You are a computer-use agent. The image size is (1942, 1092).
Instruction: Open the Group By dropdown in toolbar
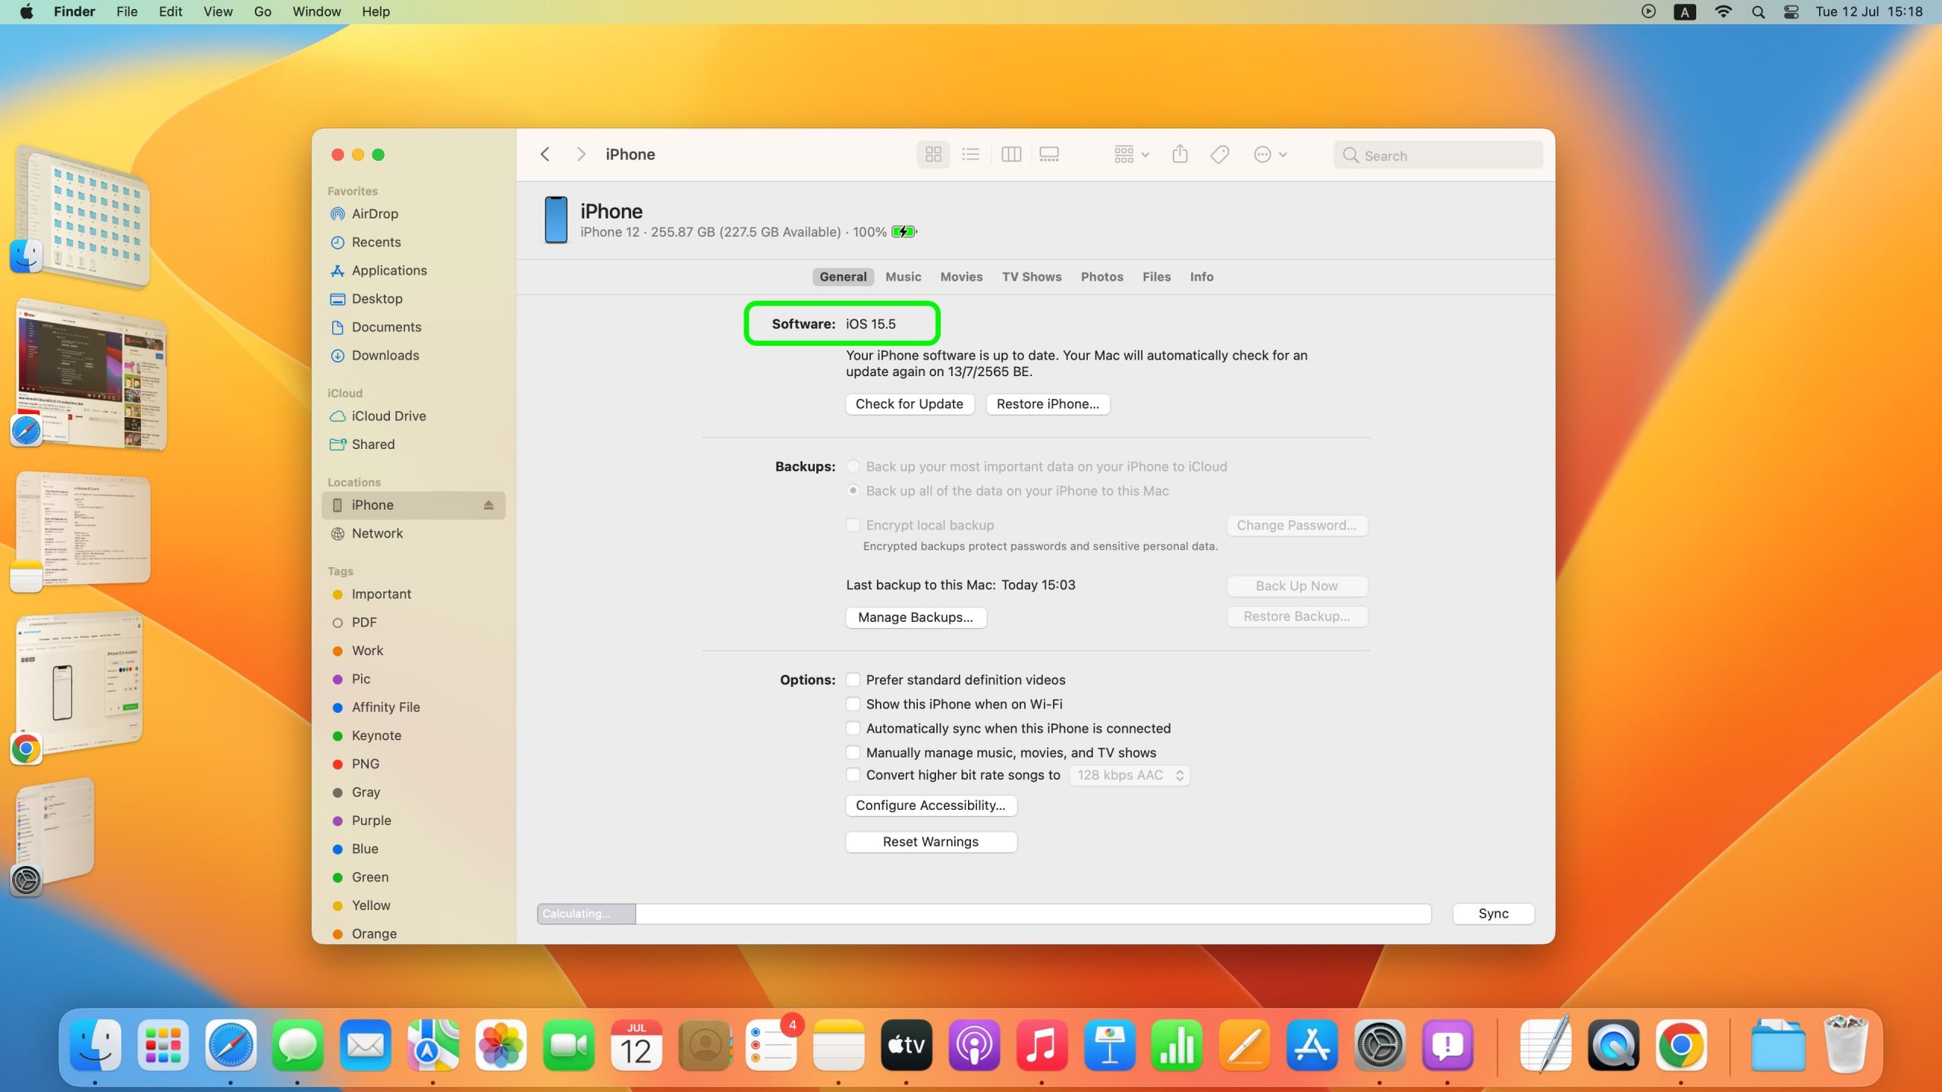[1131, 155]
